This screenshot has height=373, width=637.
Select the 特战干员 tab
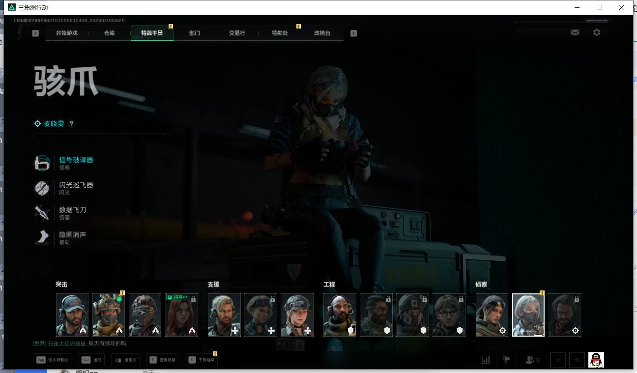coord(152,33)
